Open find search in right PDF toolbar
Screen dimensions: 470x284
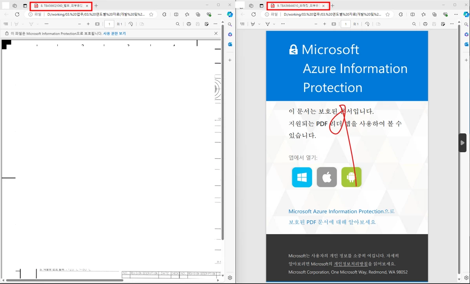[414, 24]
